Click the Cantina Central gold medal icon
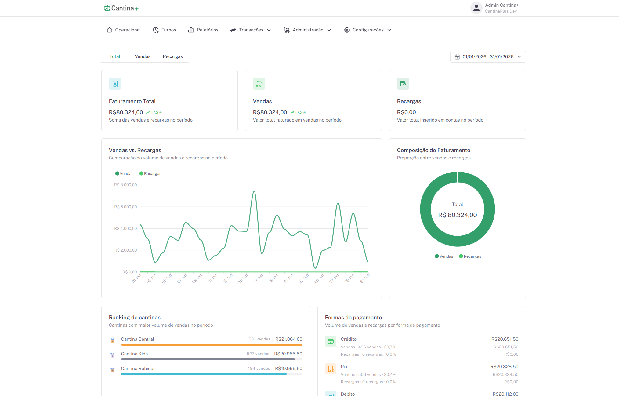 (112, 340)
